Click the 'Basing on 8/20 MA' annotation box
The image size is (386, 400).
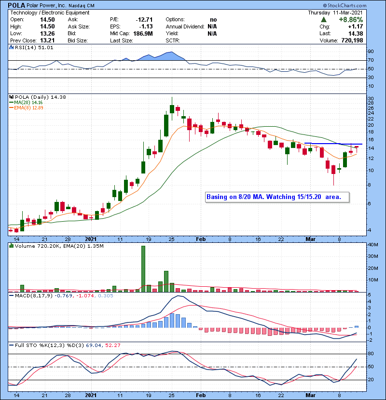(x=277, y=197)
